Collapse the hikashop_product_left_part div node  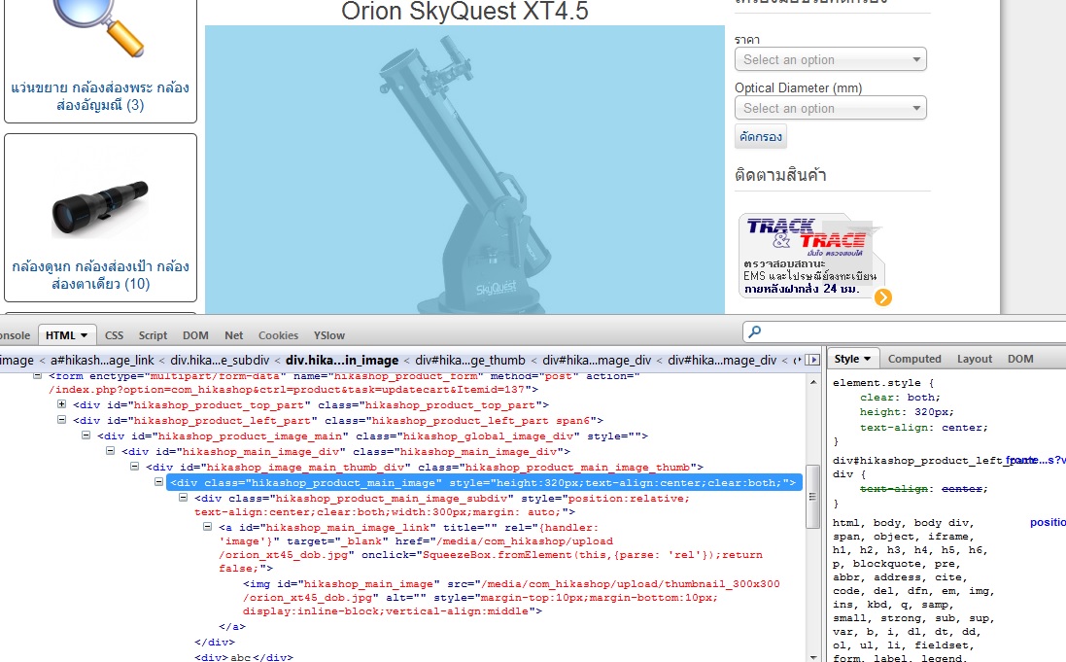tap(62, 420)
